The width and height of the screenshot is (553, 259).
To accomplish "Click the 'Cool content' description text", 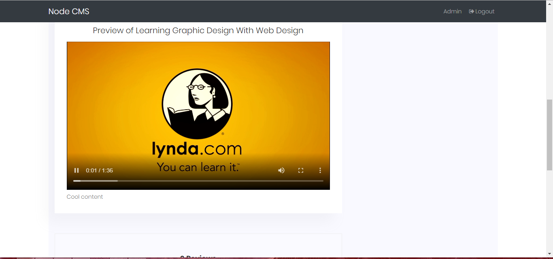I will [x=85, y=197].
